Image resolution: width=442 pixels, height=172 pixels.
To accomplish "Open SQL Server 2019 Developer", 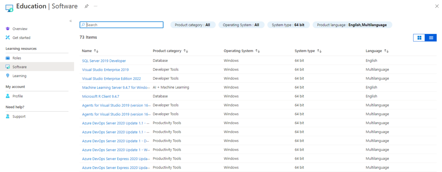I will [x=104, y=61].
